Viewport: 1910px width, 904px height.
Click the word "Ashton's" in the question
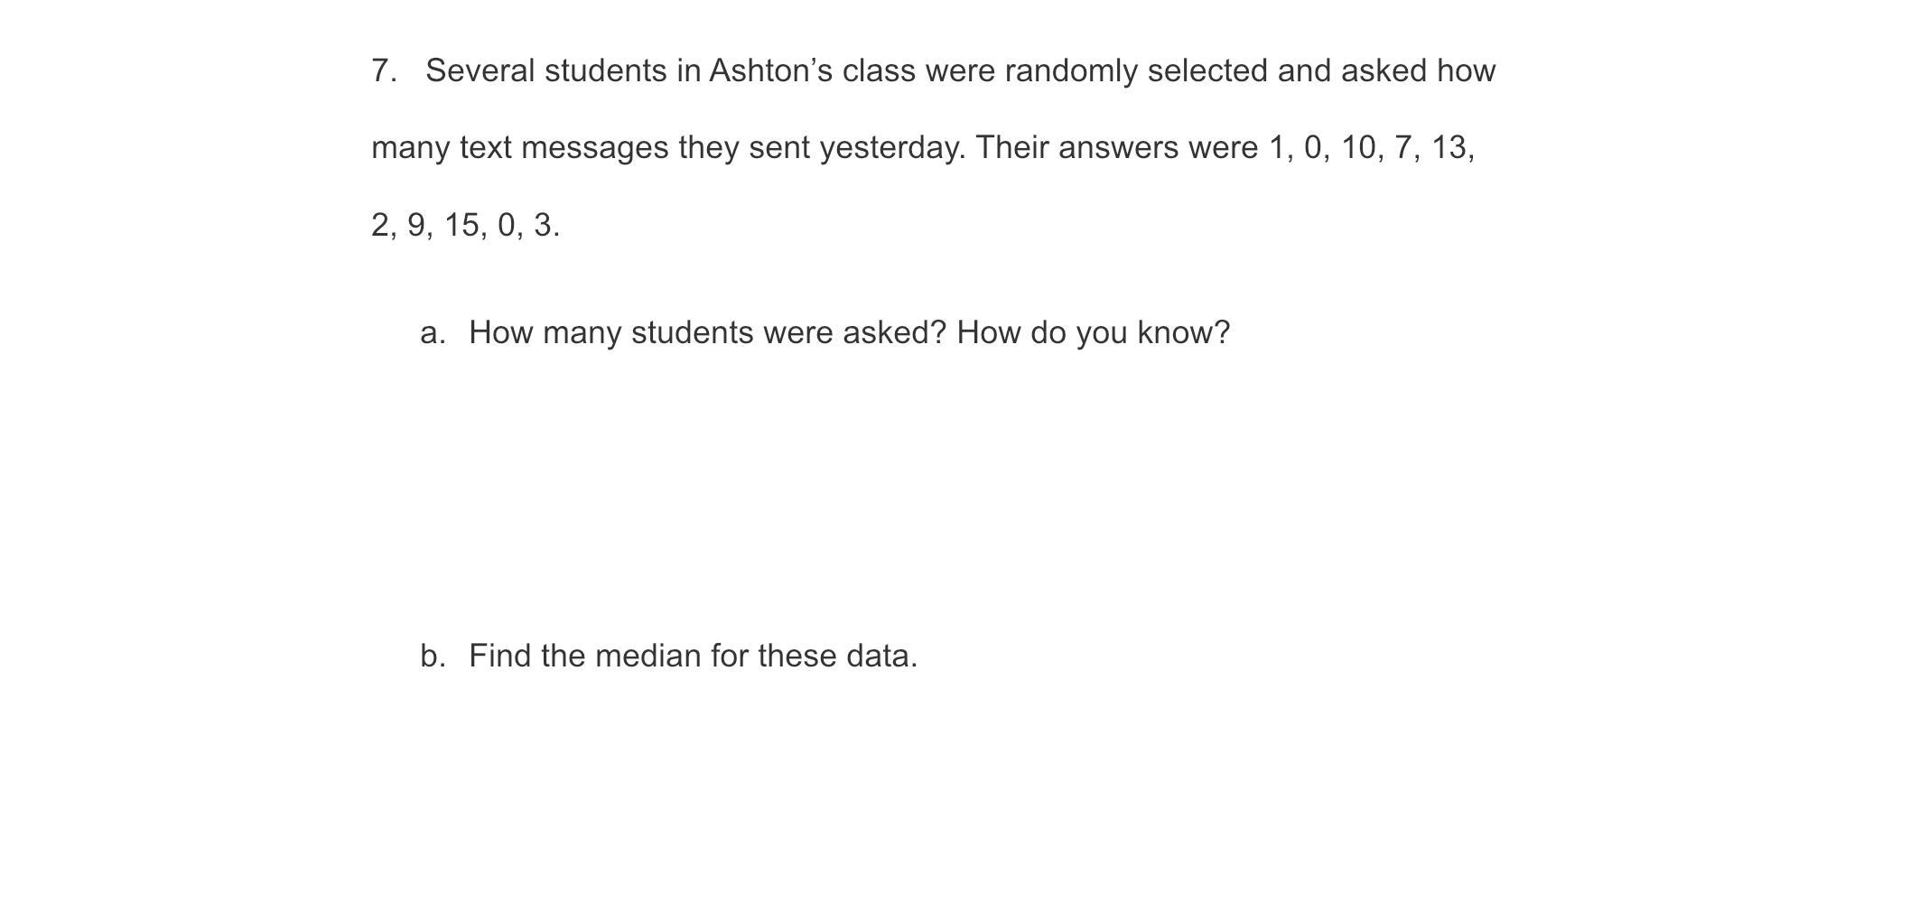pos(770,71)
